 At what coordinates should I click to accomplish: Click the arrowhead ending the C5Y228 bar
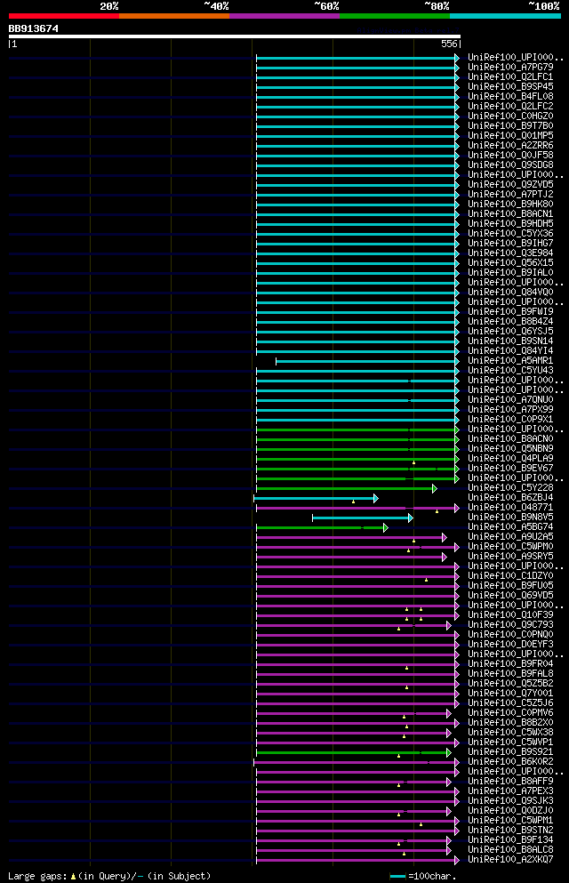tap(435, 489)
